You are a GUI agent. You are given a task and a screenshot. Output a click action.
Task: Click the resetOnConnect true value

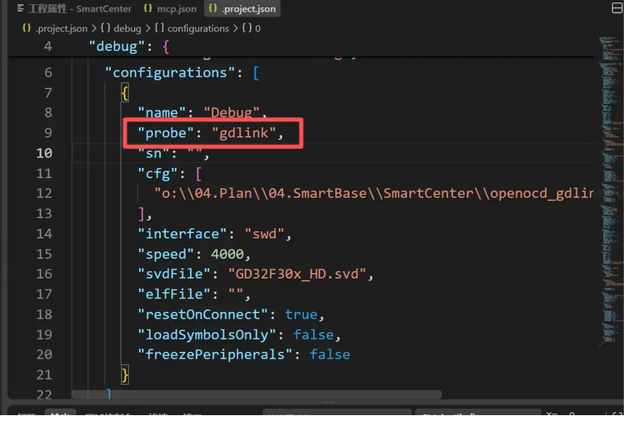click(x=303, y=316)
